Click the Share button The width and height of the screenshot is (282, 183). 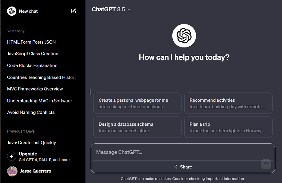point(183,167)
